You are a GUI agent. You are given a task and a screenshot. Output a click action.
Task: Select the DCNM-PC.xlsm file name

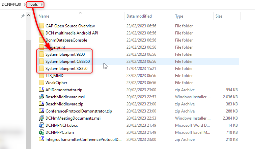60,132
